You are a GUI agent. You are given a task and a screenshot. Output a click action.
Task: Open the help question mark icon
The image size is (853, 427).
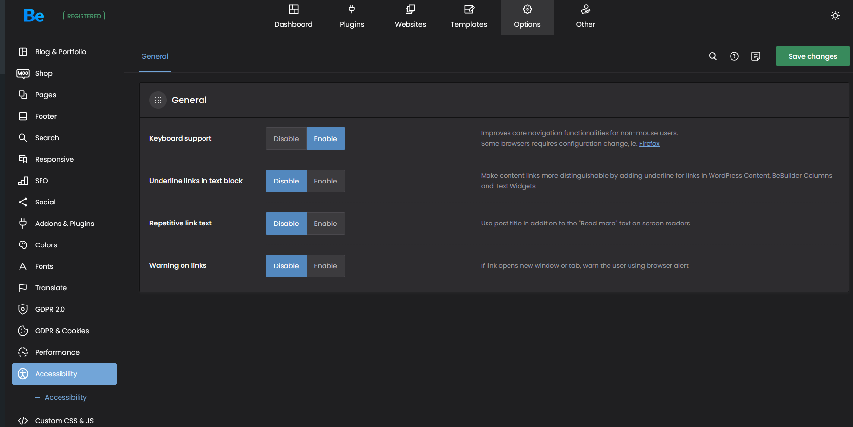pos(734,56)
